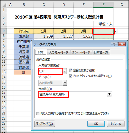129x133 pixels.
Task: Select the 東京都 cell
Action: [24, 36]
